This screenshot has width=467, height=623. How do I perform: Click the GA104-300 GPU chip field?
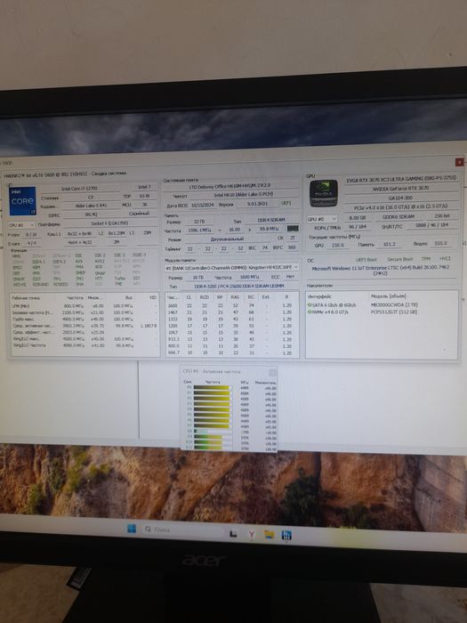[401, 198]
